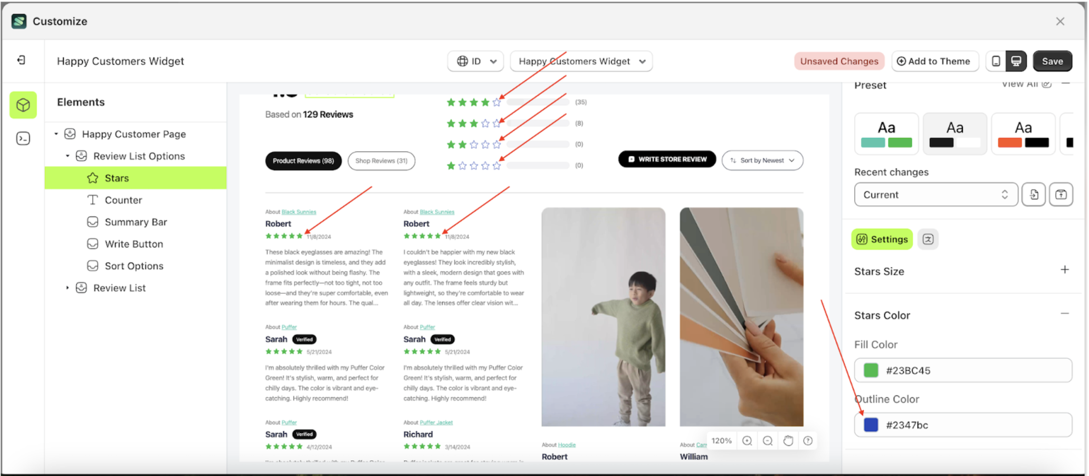The height and width of the screenshot is (476, 1089).
Task: Open translation tab next to Settings
Action: point(928,240)
